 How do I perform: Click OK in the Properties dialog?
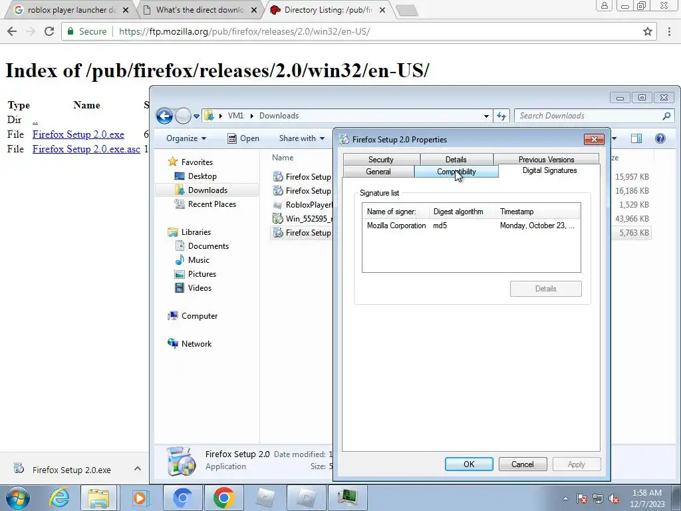click(x=469, y=464)
